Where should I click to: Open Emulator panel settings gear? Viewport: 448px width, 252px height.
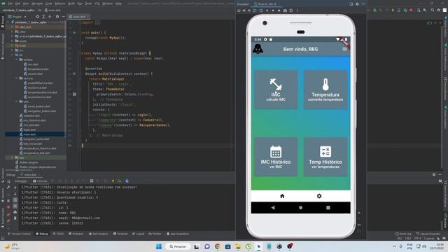tap(357, 4)
